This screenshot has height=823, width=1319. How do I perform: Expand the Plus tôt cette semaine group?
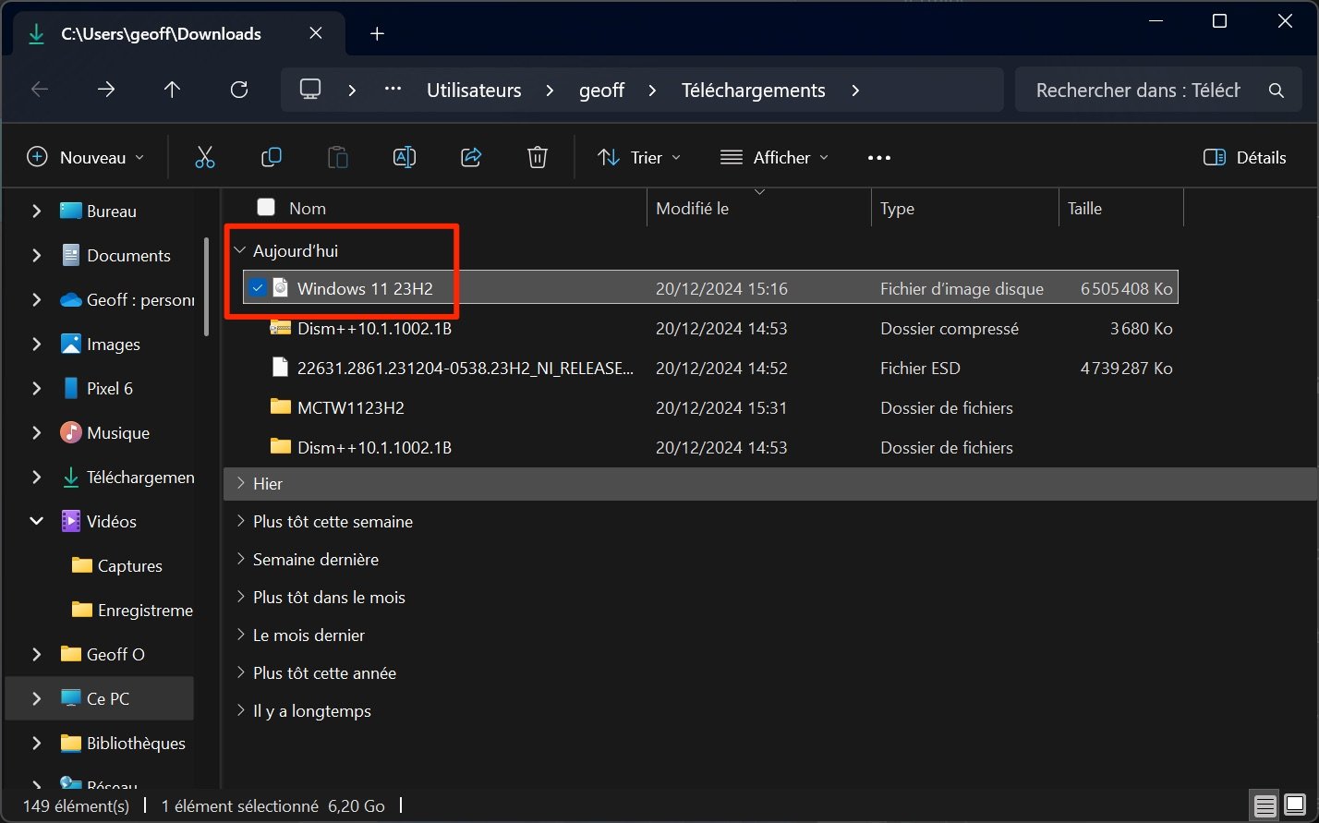click(x=240, y=521)
